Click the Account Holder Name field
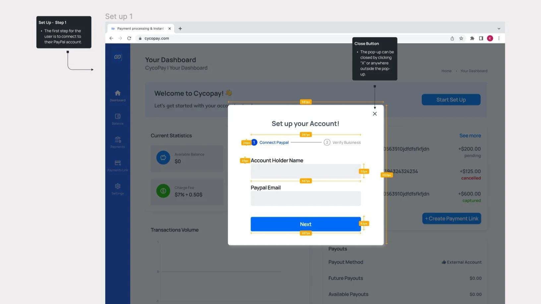This screenshot has width=541, height=304. [306, 172]
